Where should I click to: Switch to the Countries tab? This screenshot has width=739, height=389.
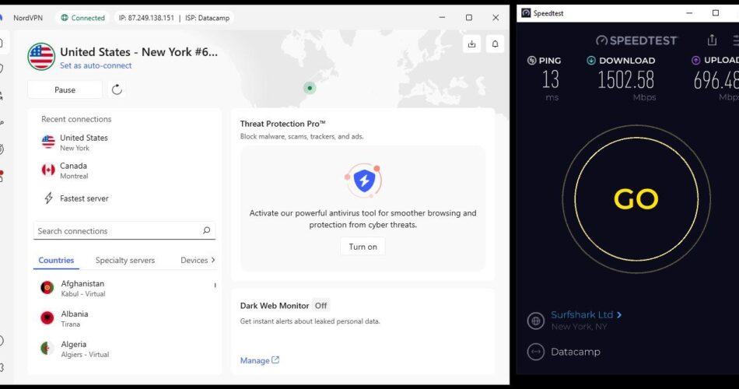pyautogui.click(x=56, y=261)
